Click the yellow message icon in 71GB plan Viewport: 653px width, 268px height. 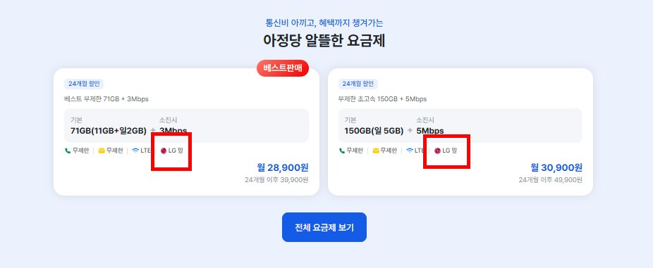tap(102, 151)
